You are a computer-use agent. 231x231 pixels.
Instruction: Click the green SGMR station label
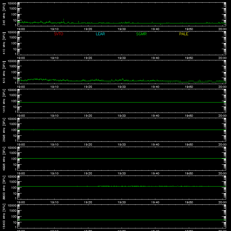141,34
